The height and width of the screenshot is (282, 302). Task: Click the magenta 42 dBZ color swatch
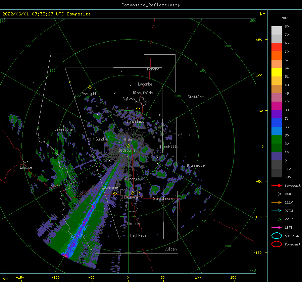pos(276,106)
